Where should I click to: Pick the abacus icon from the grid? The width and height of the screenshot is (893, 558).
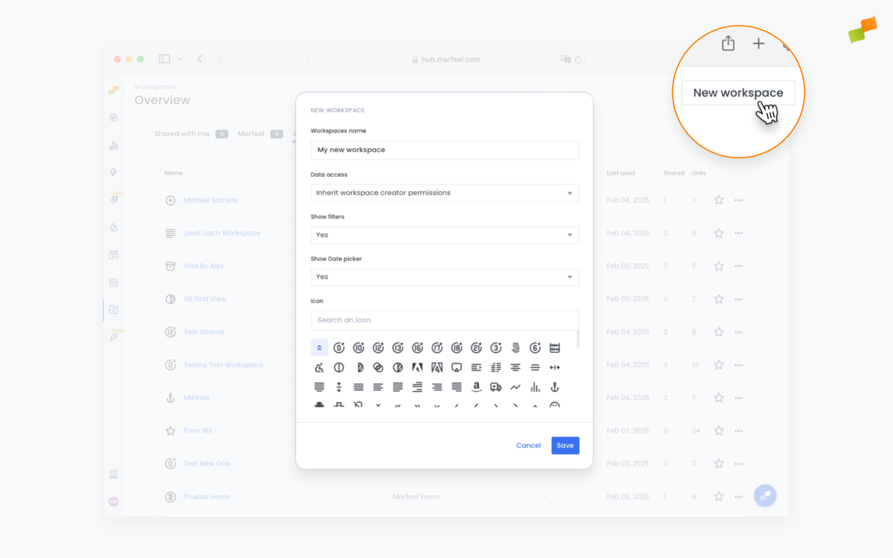[554, 348]
